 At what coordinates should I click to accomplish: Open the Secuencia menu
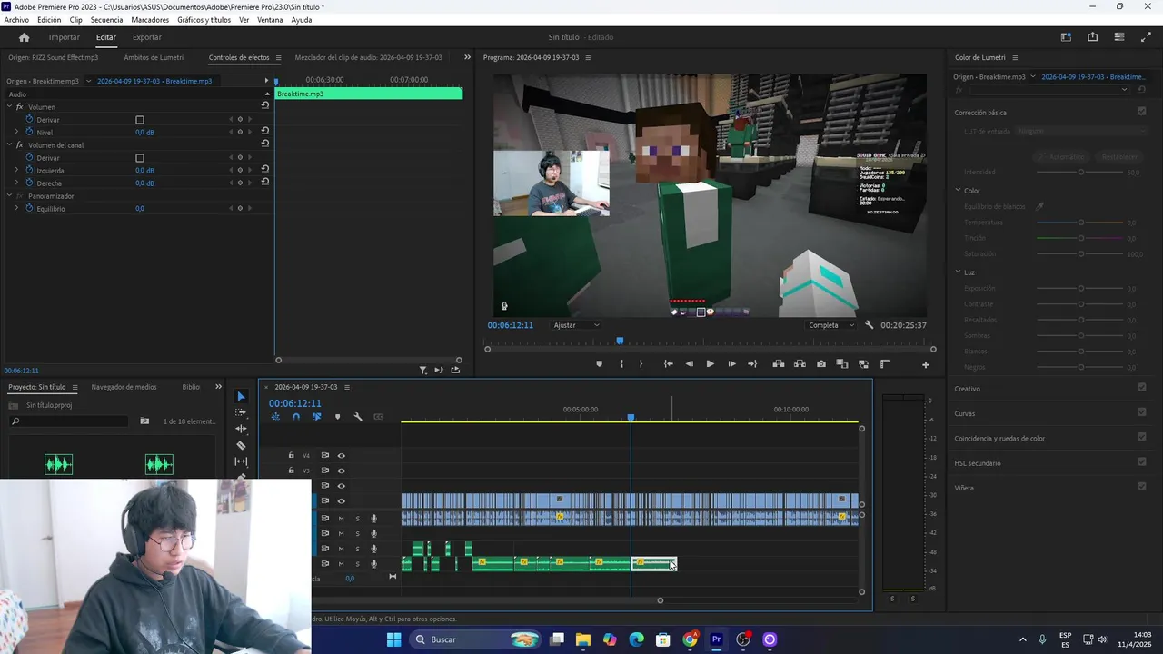[x=106, y=20]
